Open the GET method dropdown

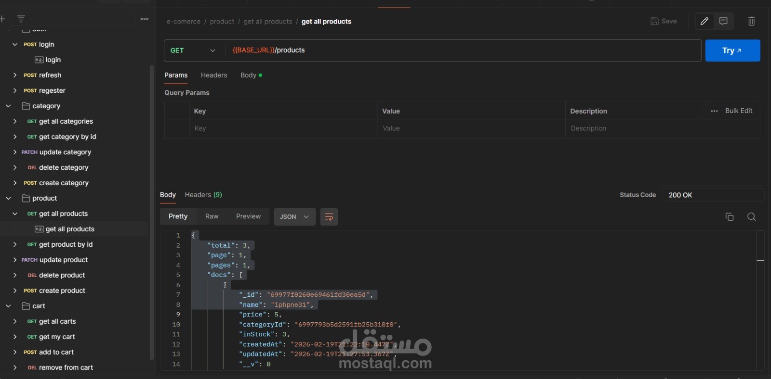[194, 51]
